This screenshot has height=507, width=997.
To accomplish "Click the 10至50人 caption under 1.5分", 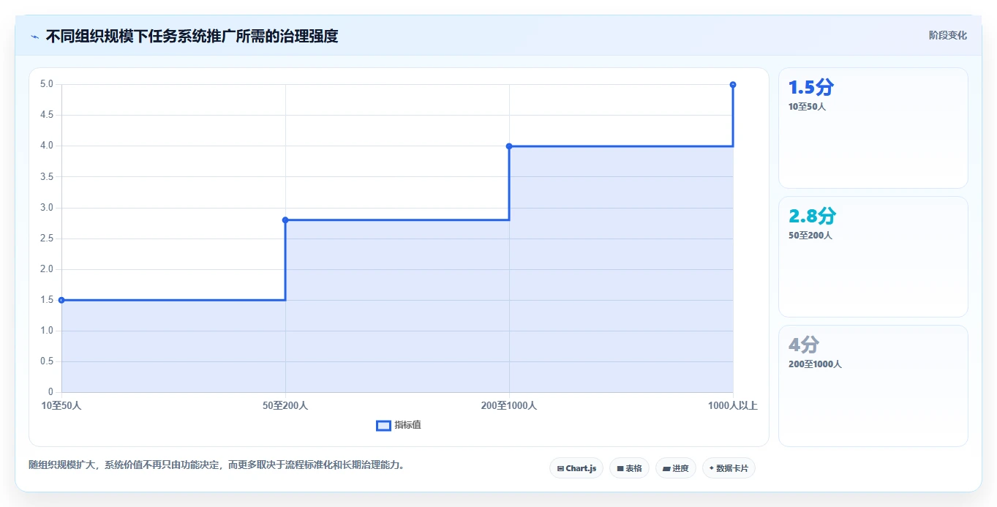I will pyautogui.click(x=807, y=107).
